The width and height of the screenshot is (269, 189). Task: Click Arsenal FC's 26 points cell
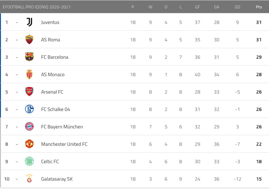(259, 92)
